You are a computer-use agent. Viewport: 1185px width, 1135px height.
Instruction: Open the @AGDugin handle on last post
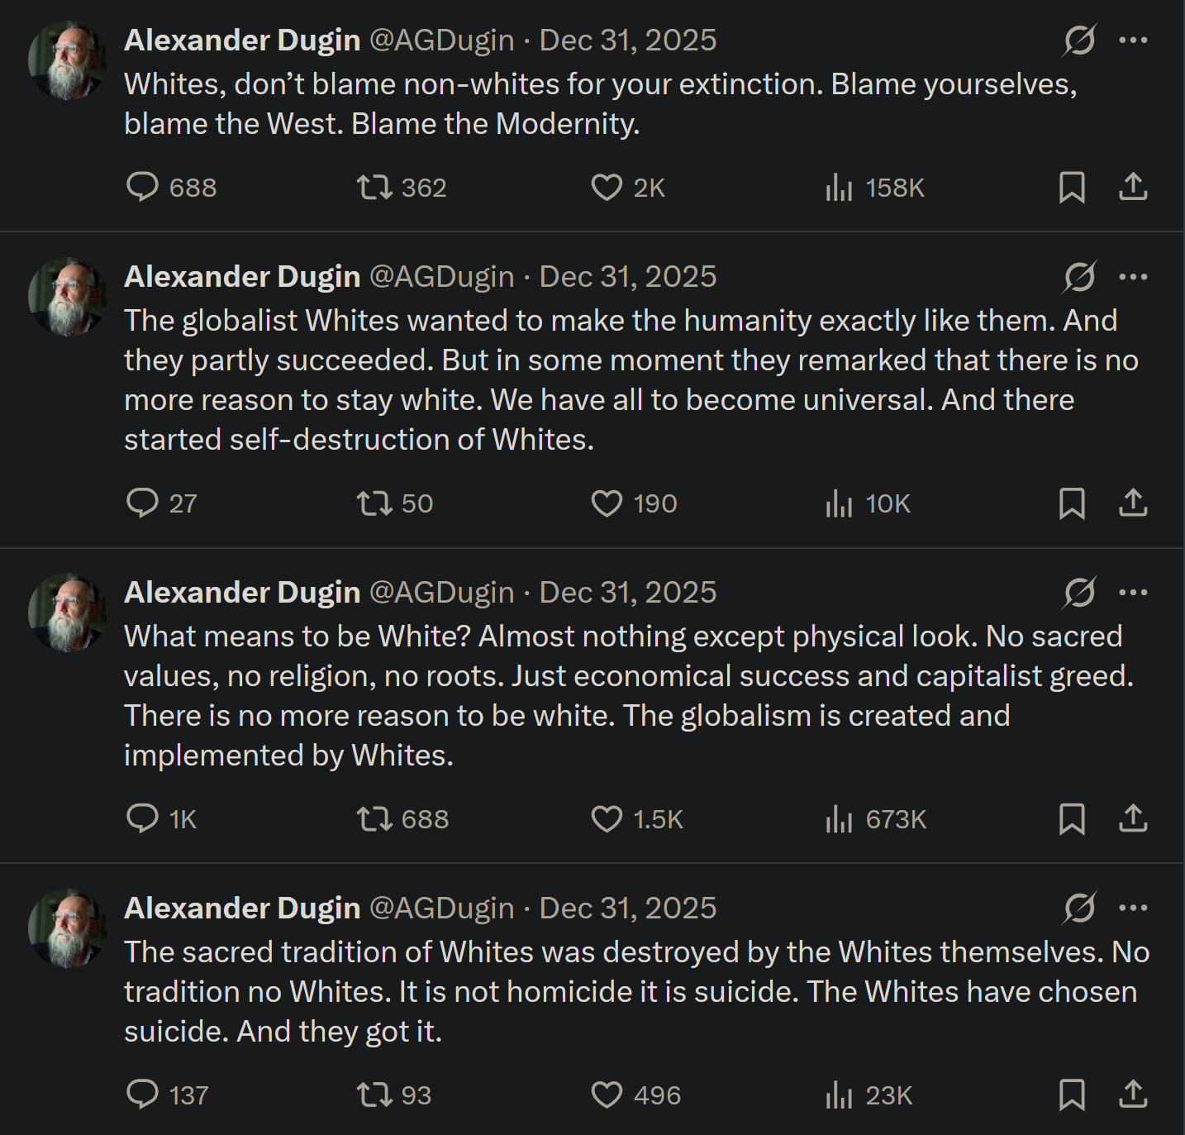[441, 908]
